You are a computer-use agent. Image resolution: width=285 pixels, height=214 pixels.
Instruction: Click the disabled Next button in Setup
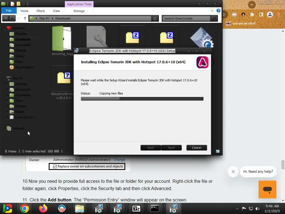(171, 148)
